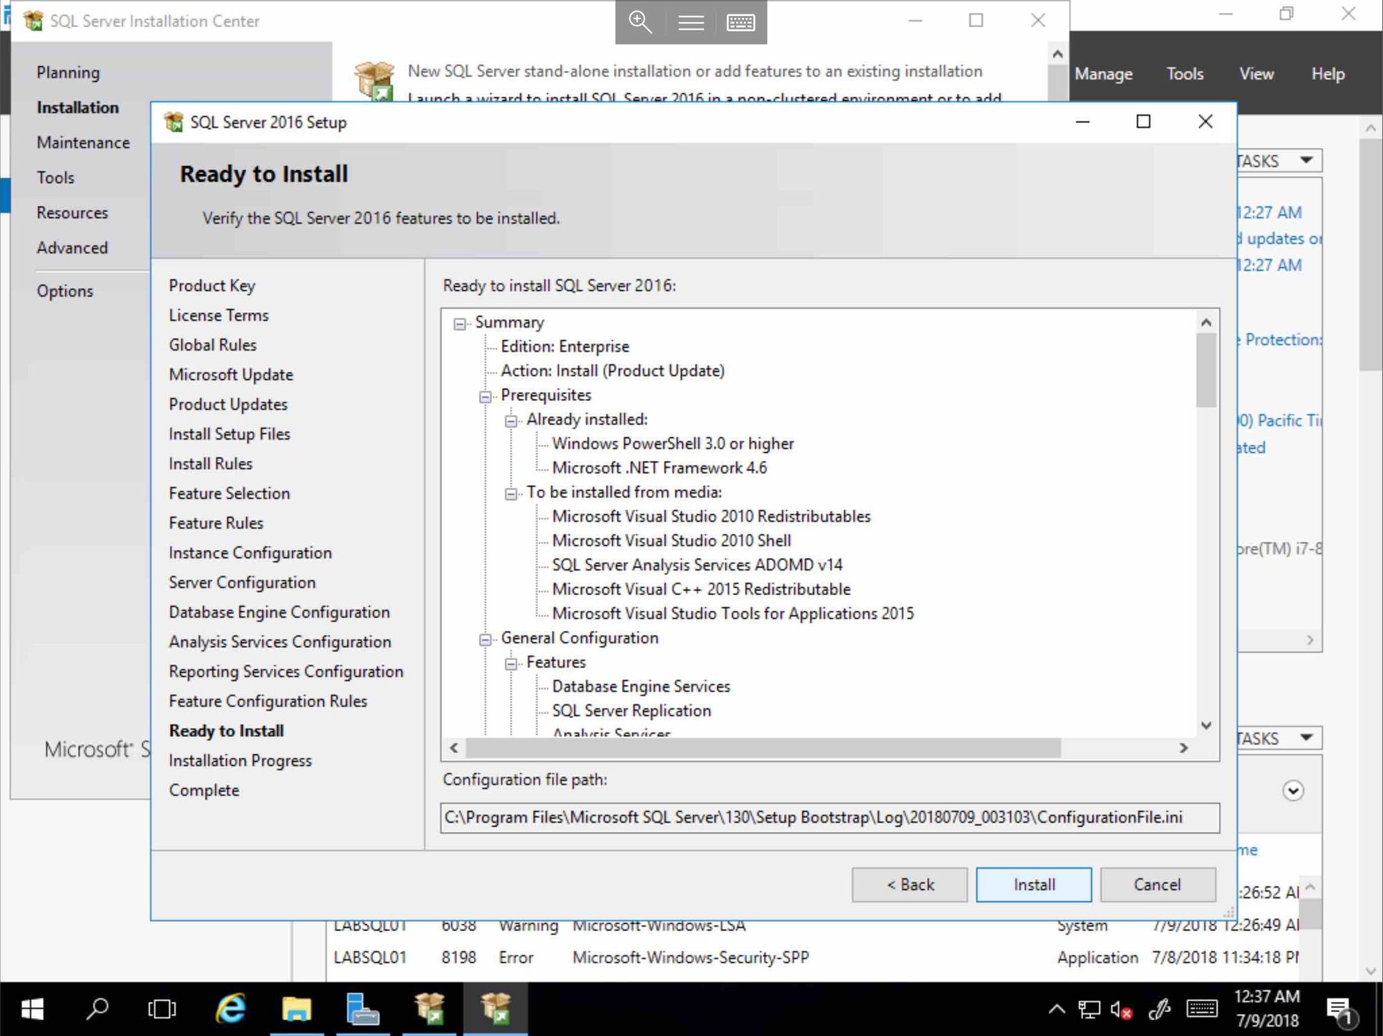The image size is (1383, 1036).
Task: Select Advanced in Installation Center
Action: click(72, 248)
